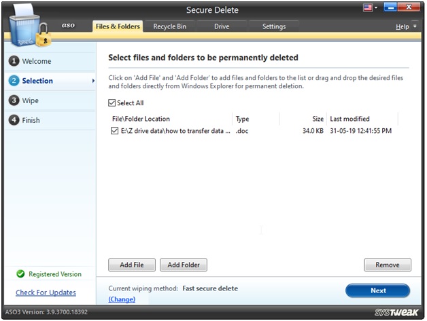Click the 'Fast secure delete' method text

coord(210,288)
